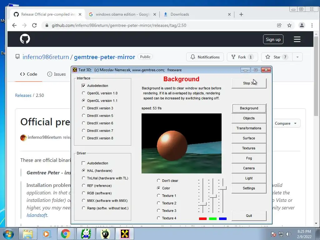Image resolution: width=320 pixels, height=240 pixels.
Task: Open the Code tab on GitHub
Action: point(28,74)
